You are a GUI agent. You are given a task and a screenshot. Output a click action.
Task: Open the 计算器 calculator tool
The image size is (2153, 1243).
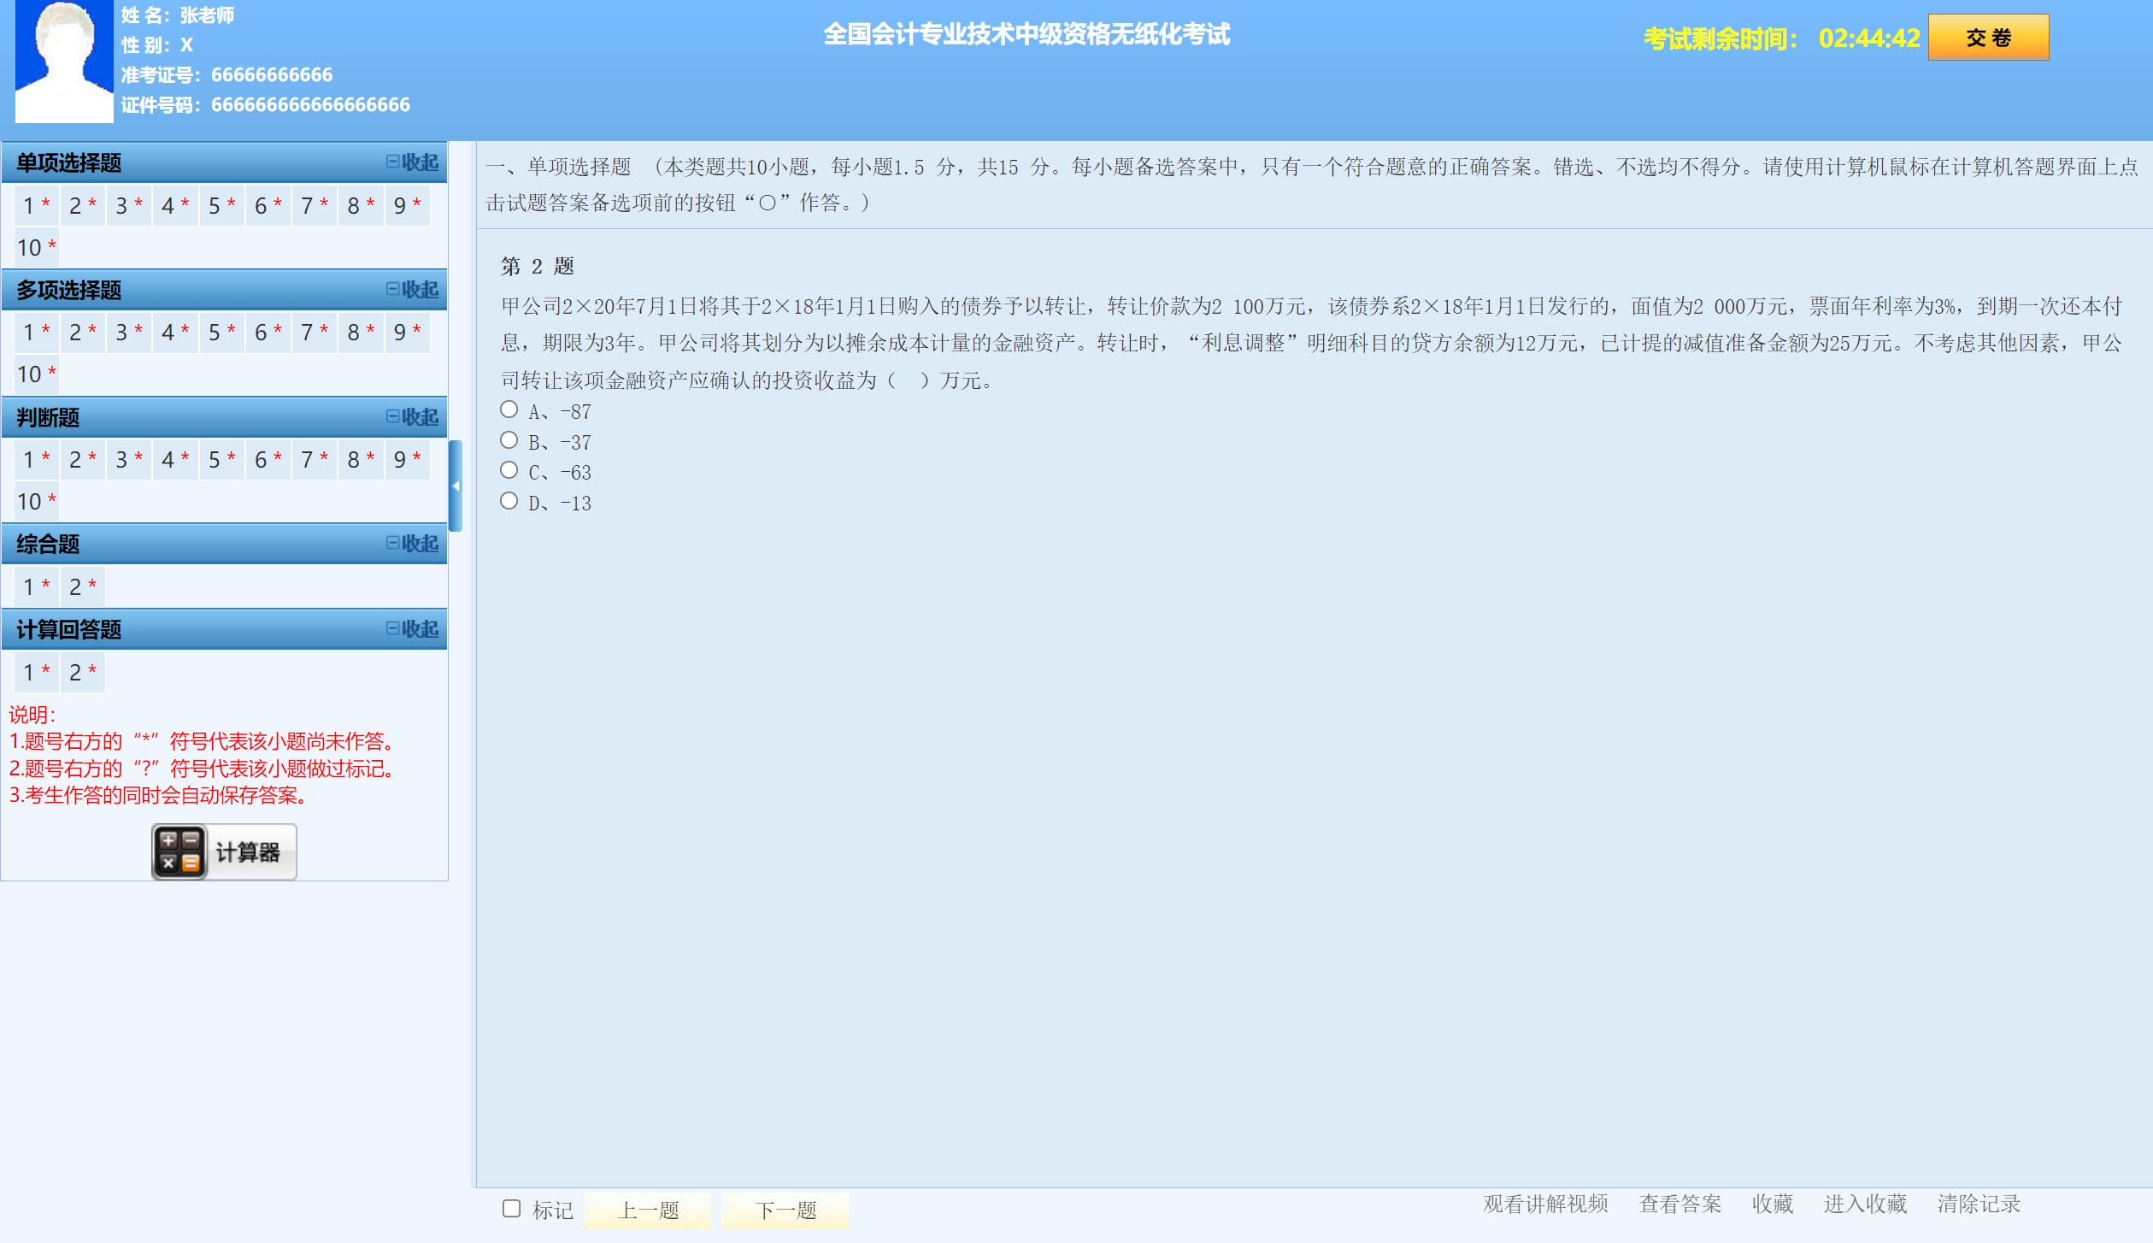click(x=222, y=851)
